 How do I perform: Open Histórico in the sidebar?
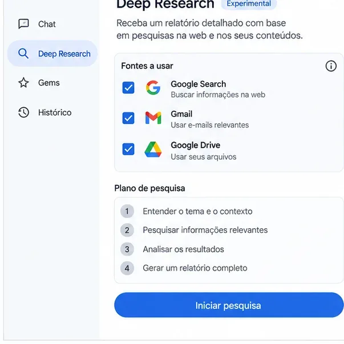point(55,112)
